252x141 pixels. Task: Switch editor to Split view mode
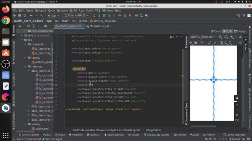(x=228, y=31)
